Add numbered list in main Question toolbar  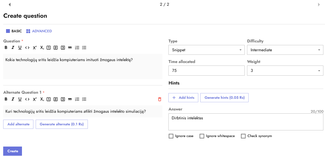[77, 47]
